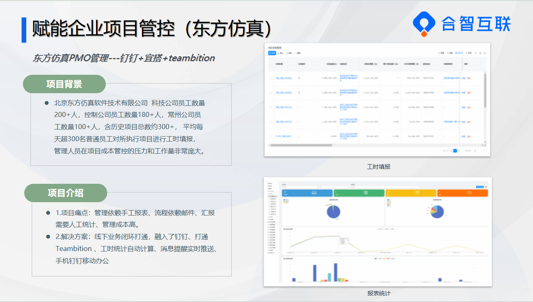533x302 pixels.
Task: Open the page-size dropdown below the table
Action: coord(479,150)
